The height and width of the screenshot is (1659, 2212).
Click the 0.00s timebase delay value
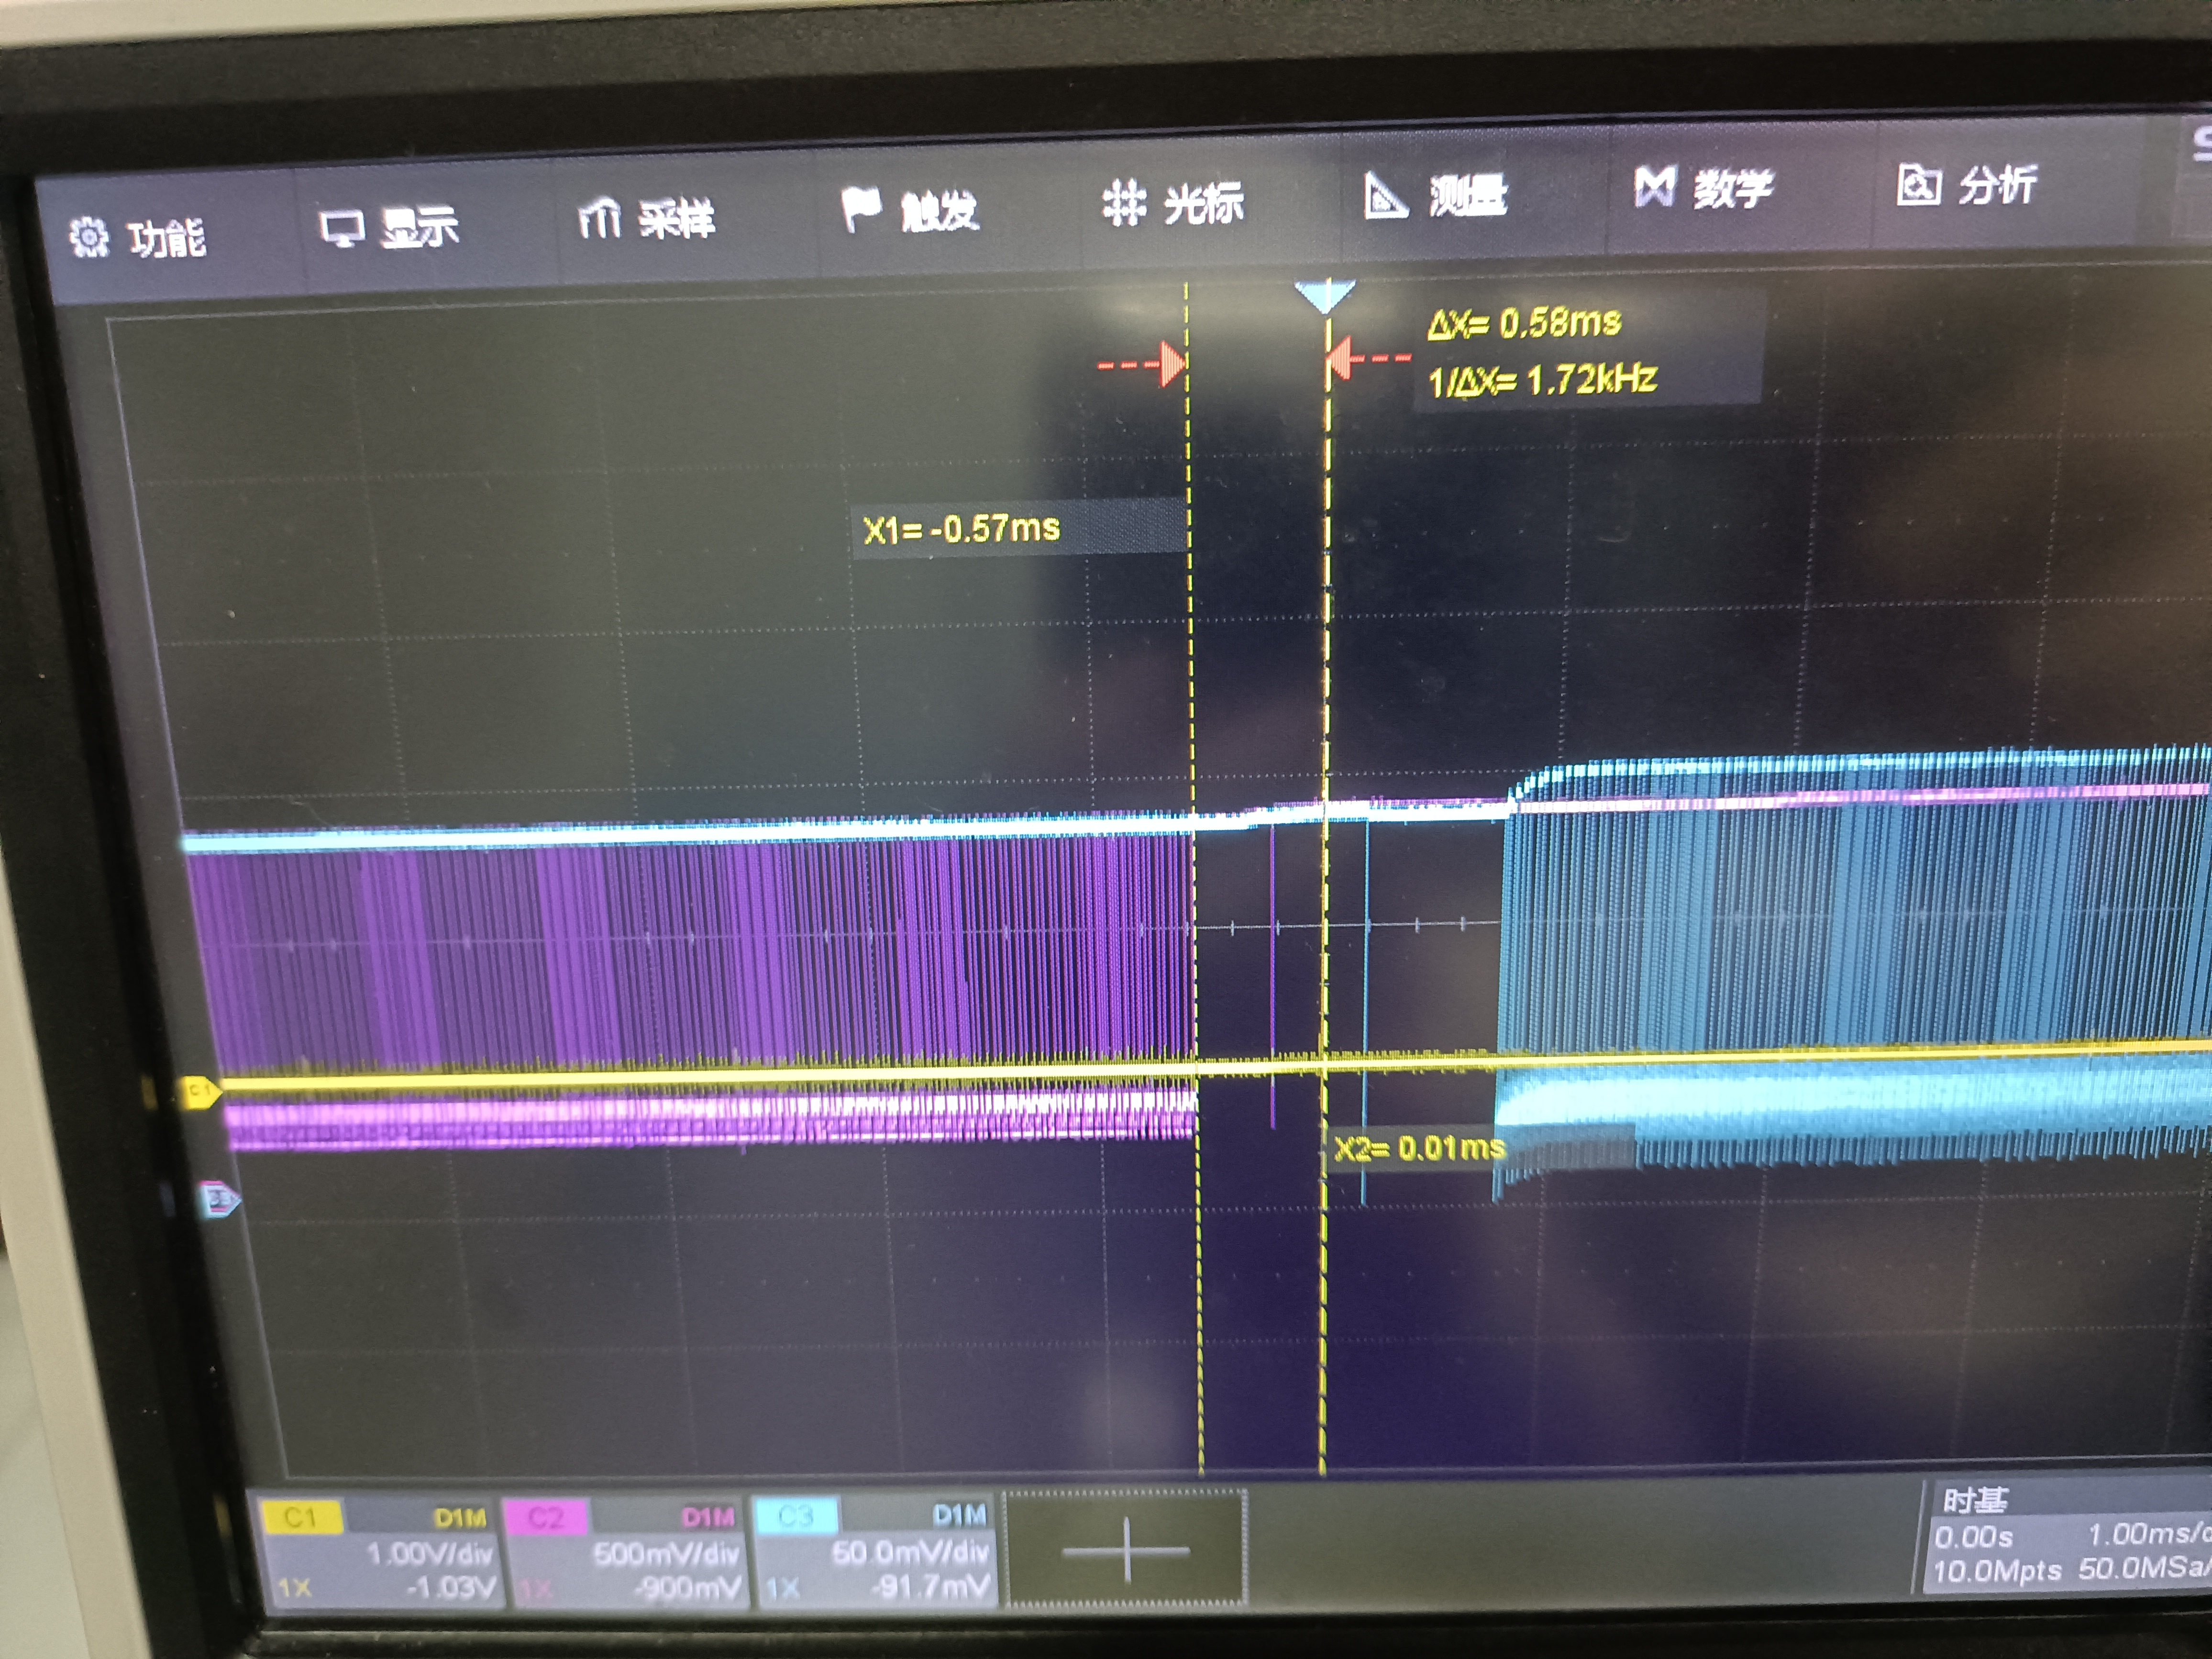pyautogui.click(x=1973, y=1536)
